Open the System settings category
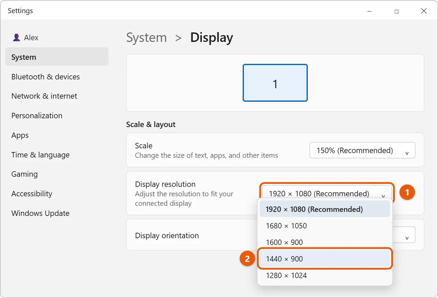The width and height of the screenshot is (438, 298). (57, 57)
